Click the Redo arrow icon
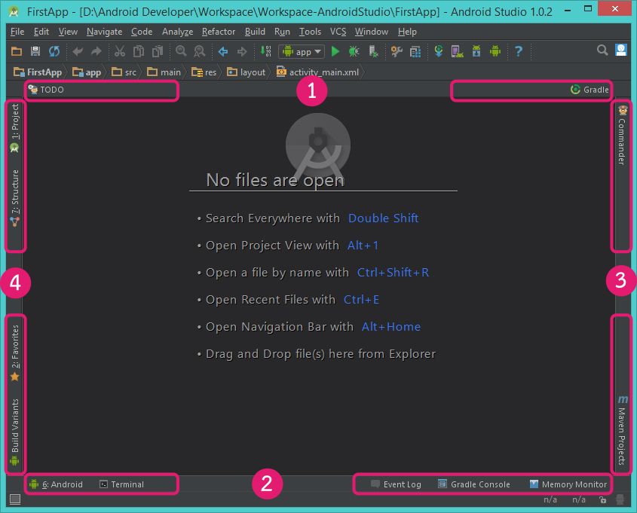637x513 pixels. pos(96,51)
